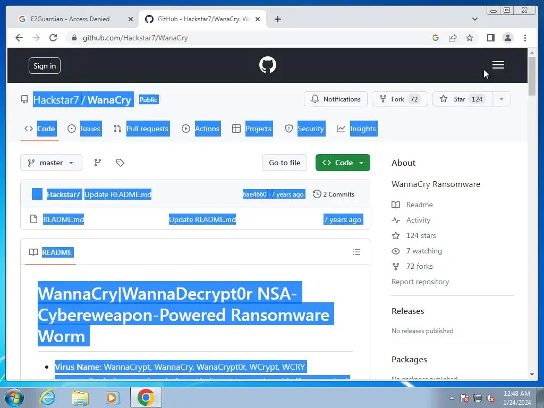Open commit hash 6ae4660

tap(254, 194)
